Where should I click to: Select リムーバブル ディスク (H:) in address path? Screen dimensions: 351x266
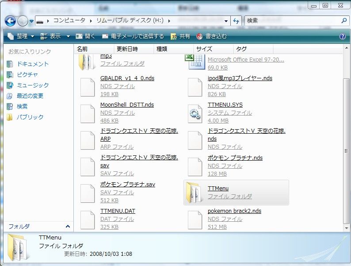coord(130,21)
